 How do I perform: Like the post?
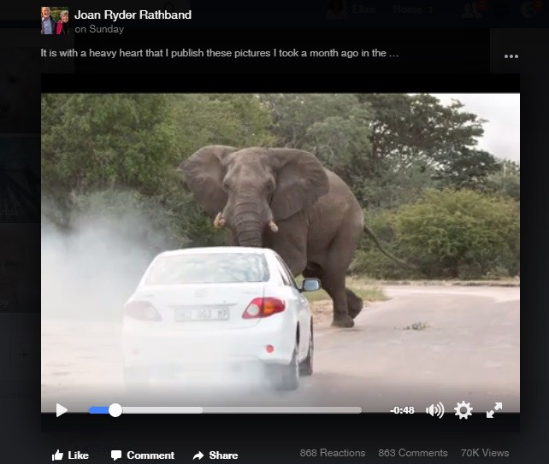[70, 455]
